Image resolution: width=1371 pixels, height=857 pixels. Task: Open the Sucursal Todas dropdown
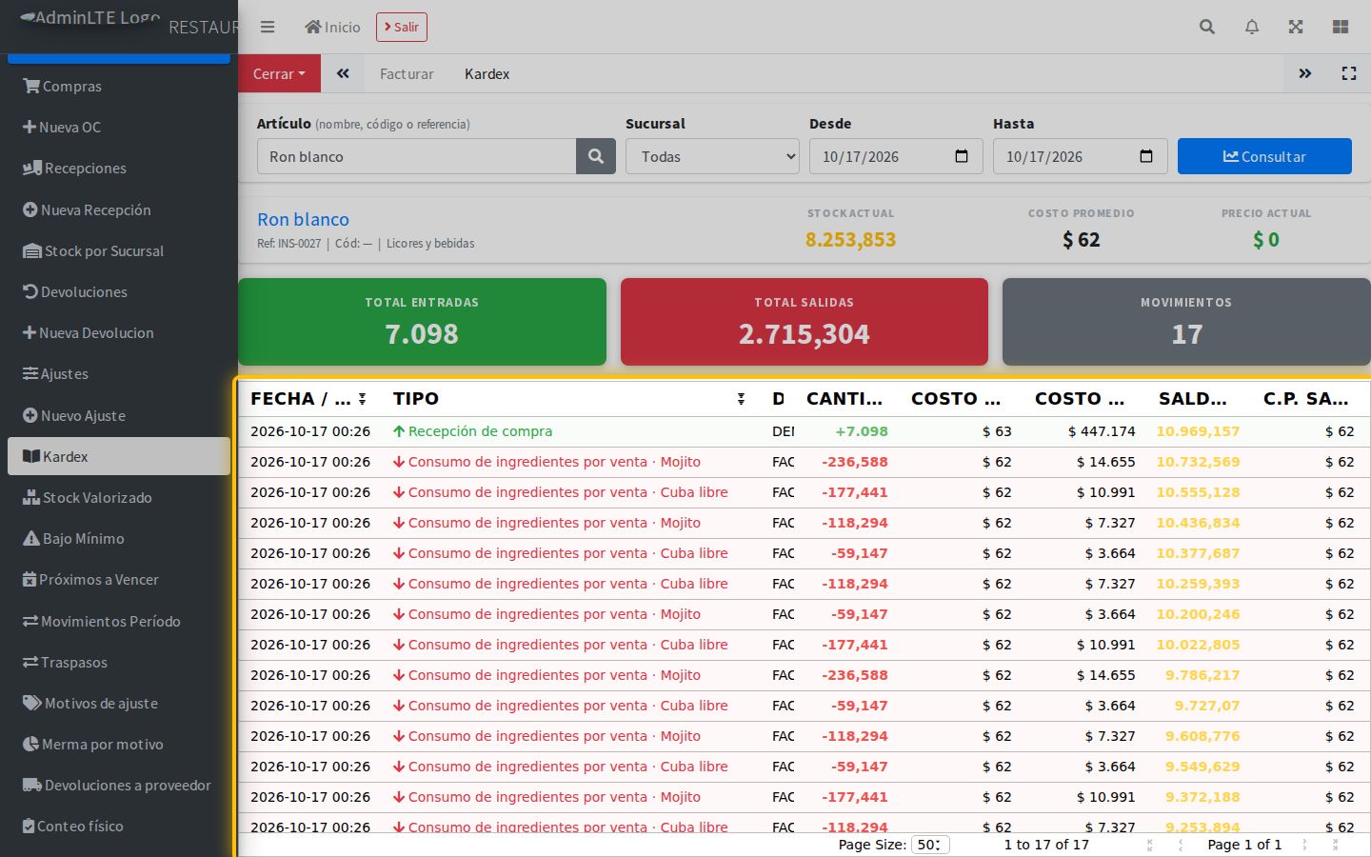click(x=712, y=156)
